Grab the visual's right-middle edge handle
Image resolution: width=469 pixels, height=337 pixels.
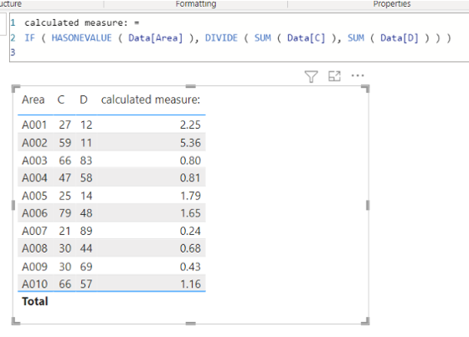pyautogui.click(x=368, y=205)
